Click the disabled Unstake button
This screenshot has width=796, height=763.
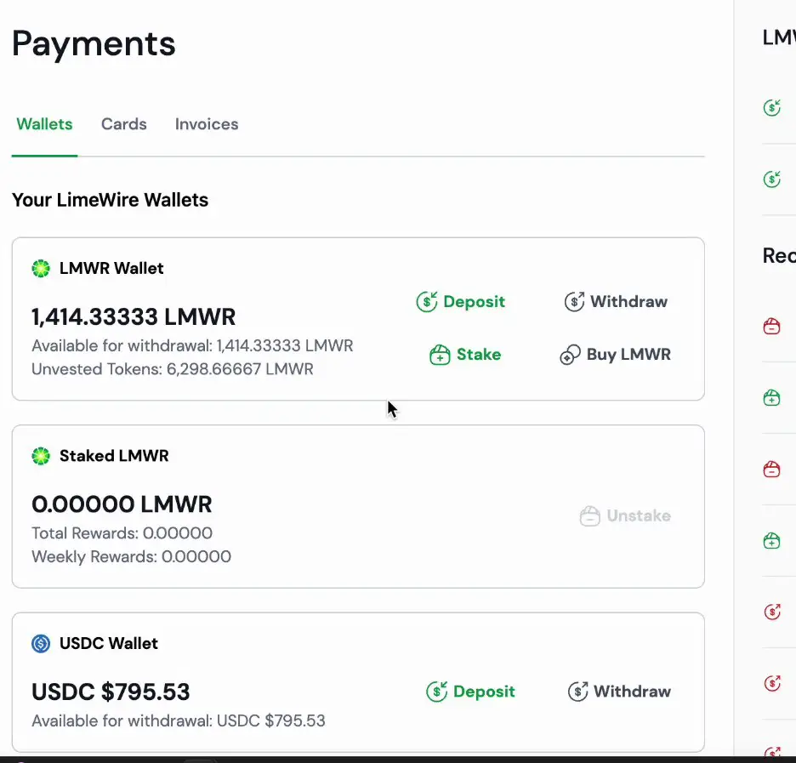pyautogui.click(x=625, y=515)
